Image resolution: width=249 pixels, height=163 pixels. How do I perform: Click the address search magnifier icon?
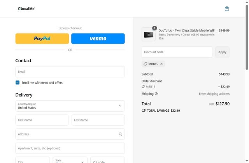120,134
